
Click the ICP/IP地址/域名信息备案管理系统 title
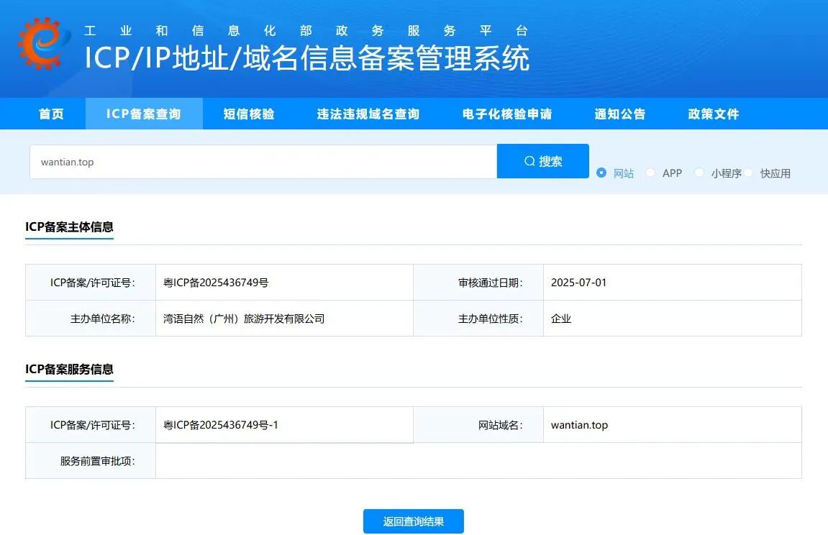(306, 58)
